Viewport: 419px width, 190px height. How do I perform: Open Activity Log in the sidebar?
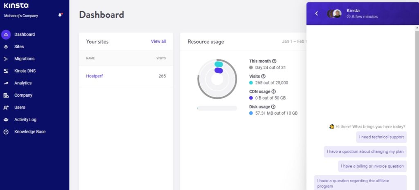25,119
